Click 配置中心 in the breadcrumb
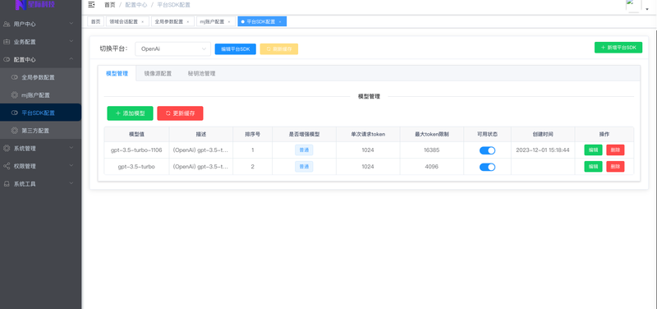 coord(136,5)
